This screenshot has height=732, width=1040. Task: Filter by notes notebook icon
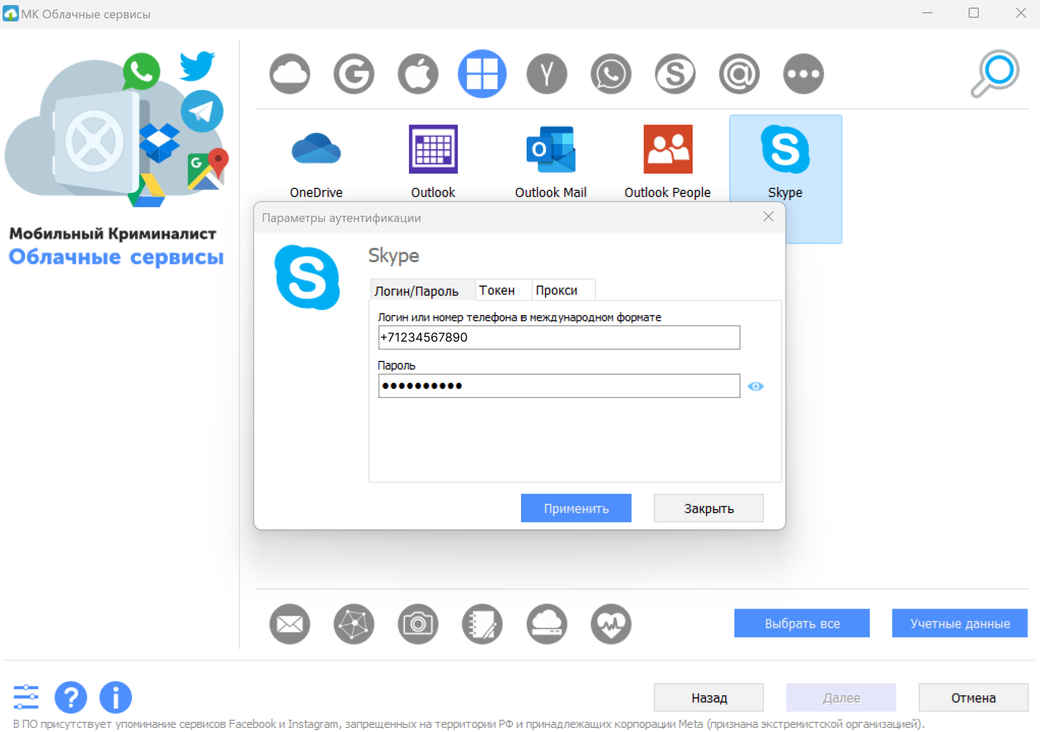(x=482, y=624)
